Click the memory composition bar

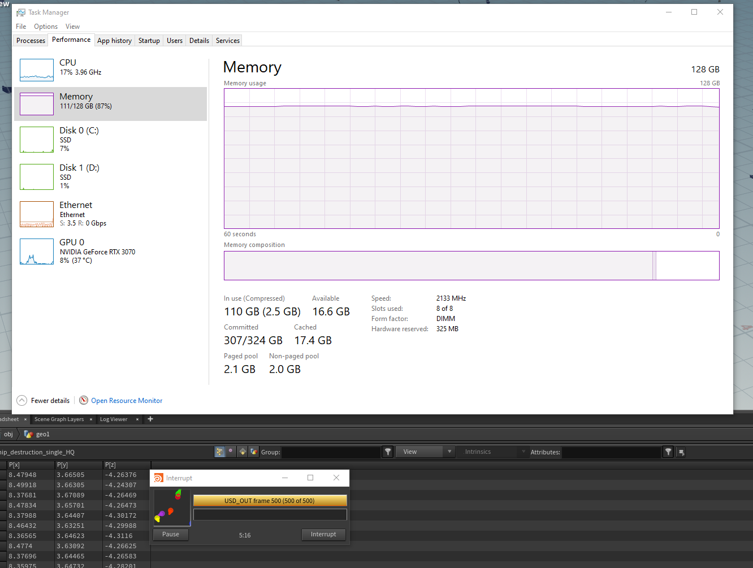471,266
